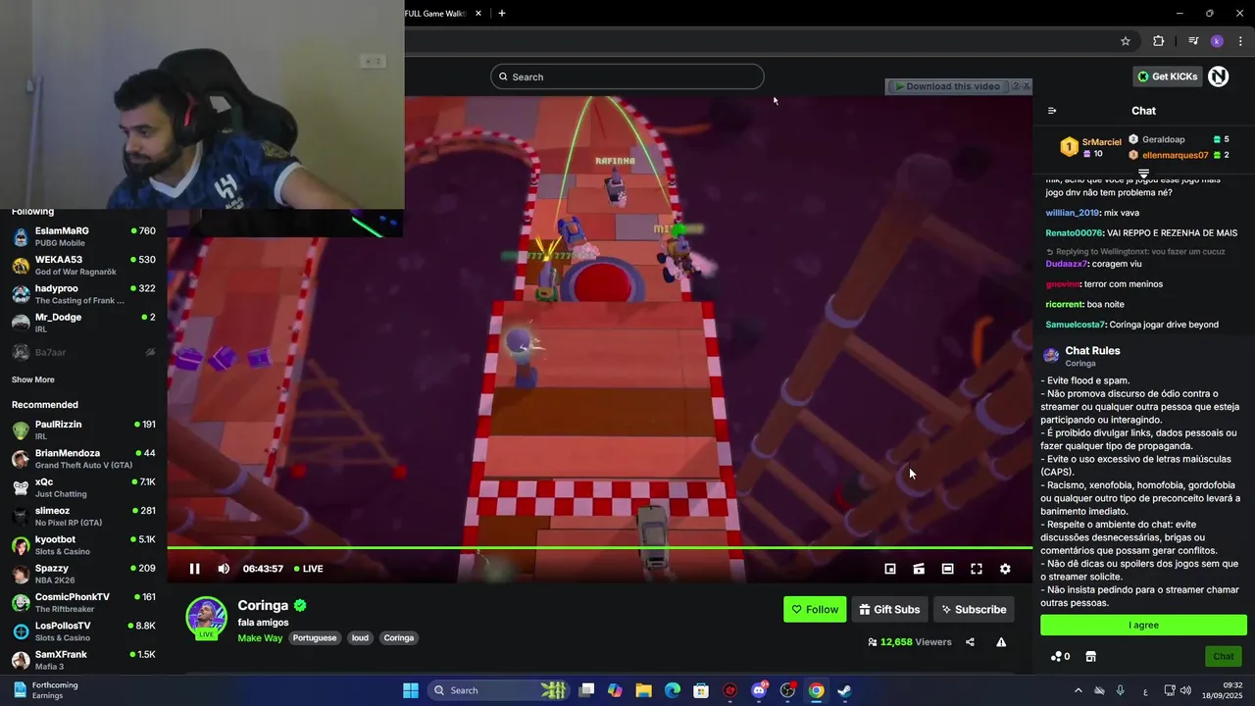Close the Download this video bar
The width and height of the screenshot is (1255, 706).
[1027, 86]
